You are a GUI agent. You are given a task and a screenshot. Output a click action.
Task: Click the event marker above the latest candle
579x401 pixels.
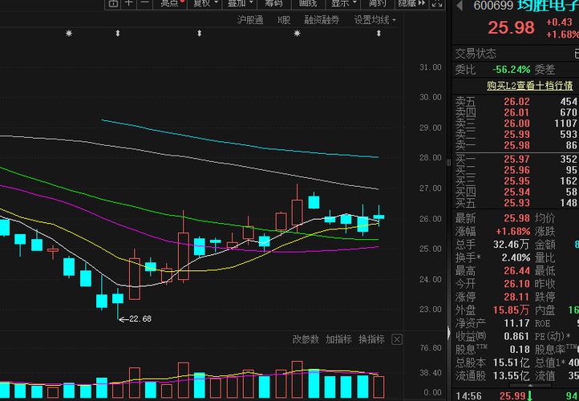(x=379, y=34)
